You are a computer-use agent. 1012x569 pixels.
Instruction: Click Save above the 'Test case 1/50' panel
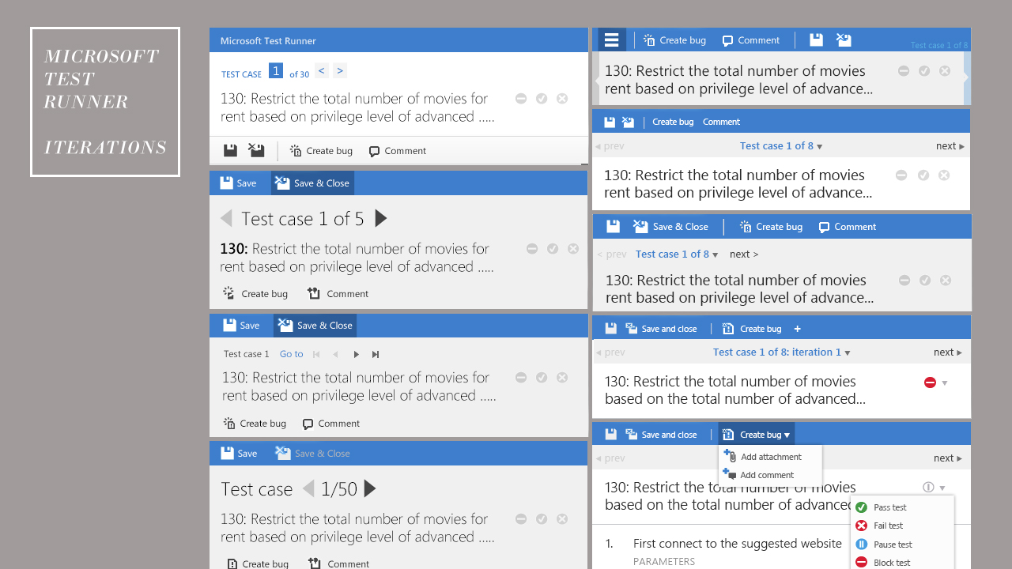(239, 454)
